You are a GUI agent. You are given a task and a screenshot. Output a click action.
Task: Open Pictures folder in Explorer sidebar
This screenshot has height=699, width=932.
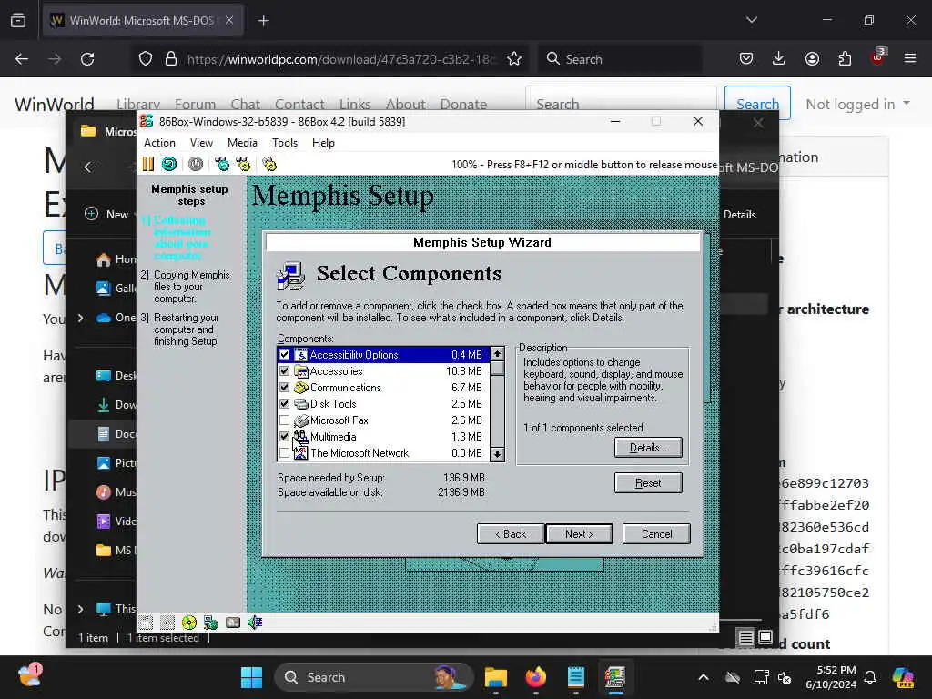116,463
